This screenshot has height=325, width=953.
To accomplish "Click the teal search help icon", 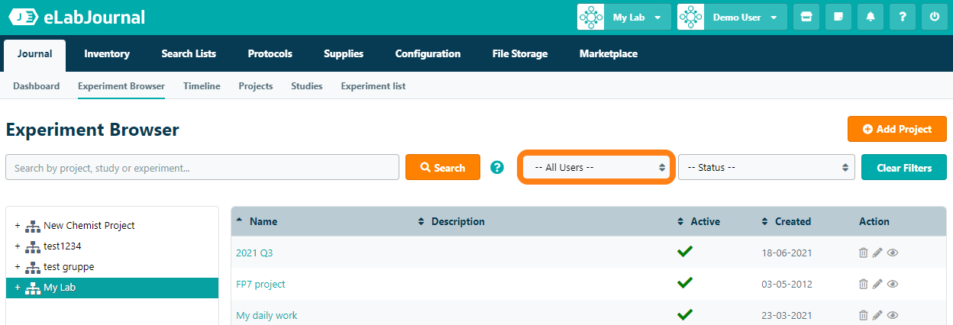I will 497,167.
